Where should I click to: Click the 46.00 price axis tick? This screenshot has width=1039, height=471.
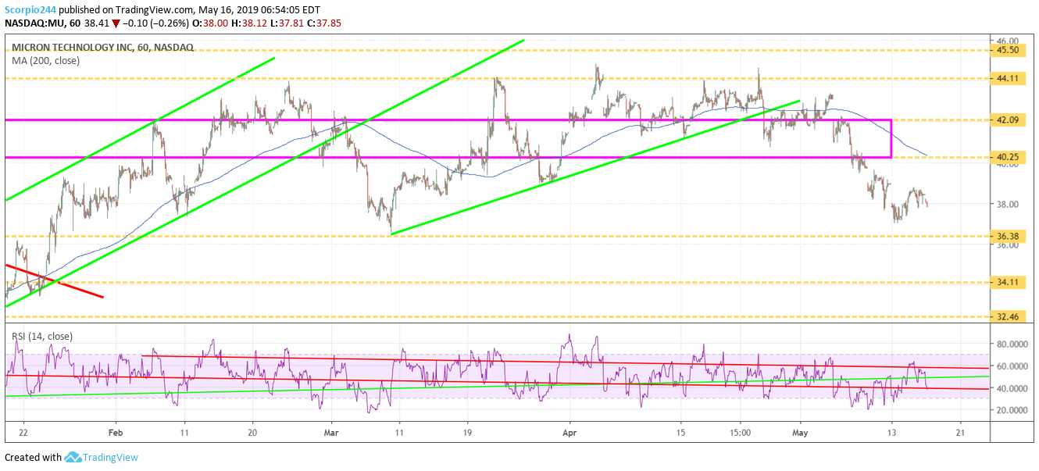(x=1006, y=40)
